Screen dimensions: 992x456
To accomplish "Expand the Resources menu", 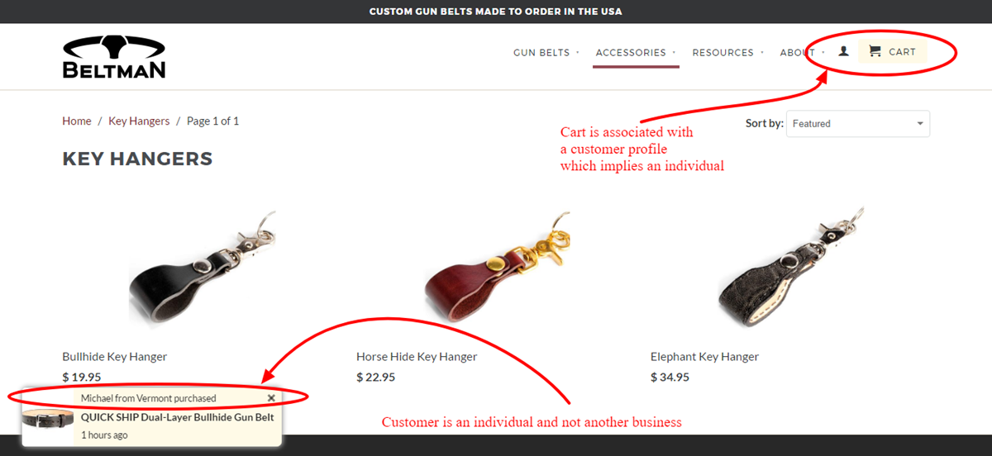I will click(x=723, y=52).
